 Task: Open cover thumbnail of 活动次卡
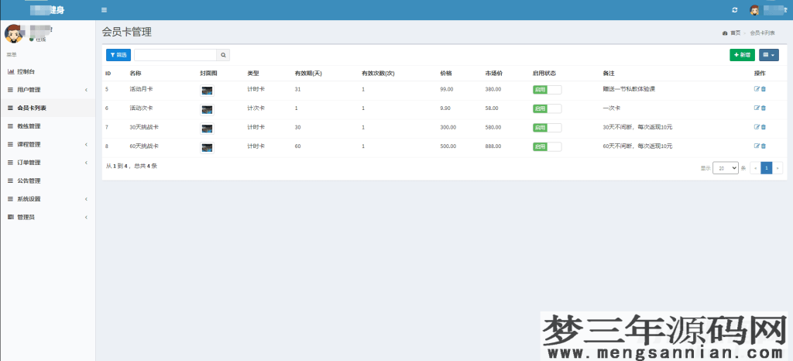[x=207, y=110]
